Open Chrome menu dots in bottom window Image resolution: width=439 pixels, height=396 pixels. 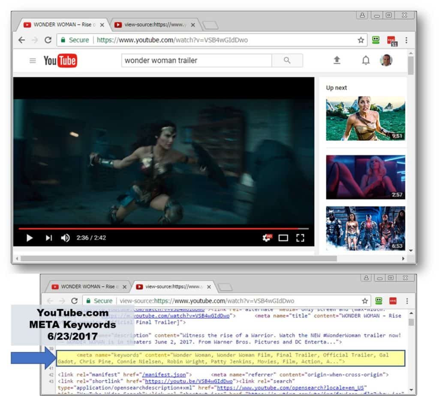(407, 301)
